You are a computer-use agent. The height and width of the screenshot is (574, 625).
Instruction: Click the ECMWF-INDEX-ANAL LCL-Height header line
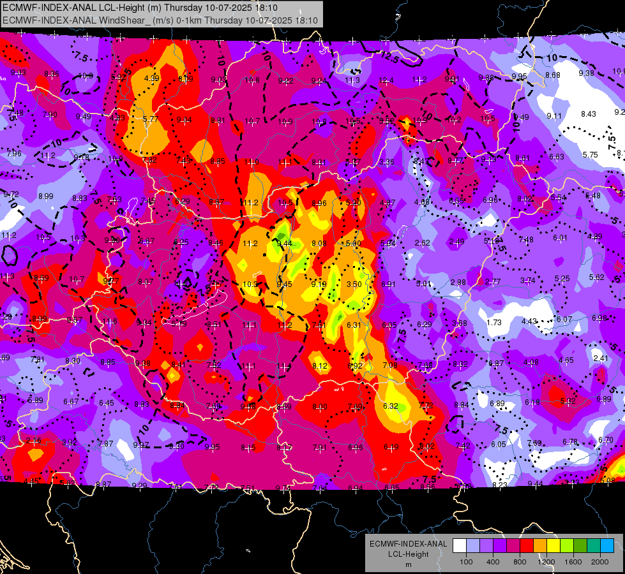click(x=140, y=8)
